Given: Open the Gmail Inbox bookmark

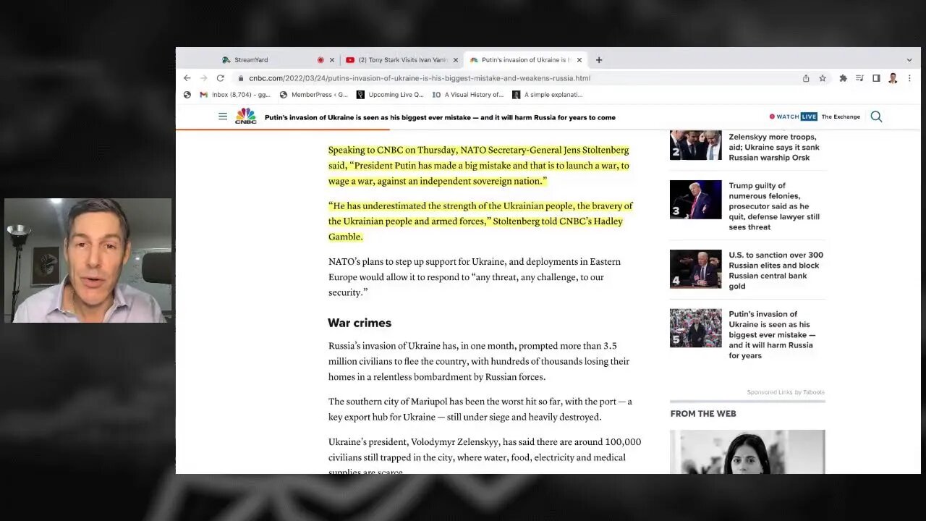Looking at the screenshot, I should [235, 95].
